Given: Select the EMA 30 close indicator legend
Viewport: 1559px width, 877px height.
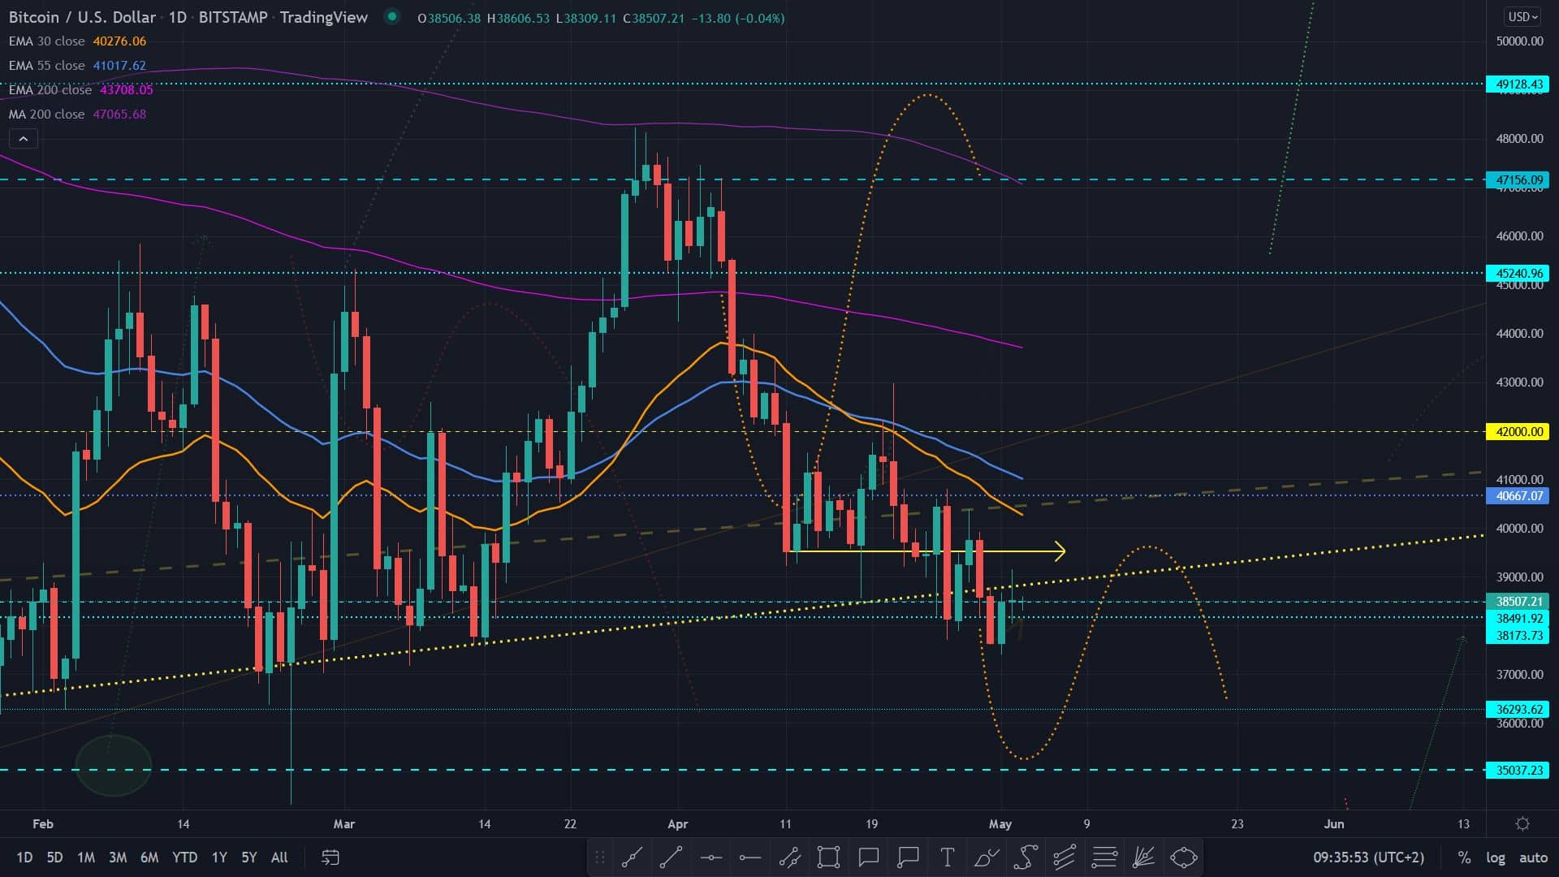Looking at the screenshot, I should 46,41.
